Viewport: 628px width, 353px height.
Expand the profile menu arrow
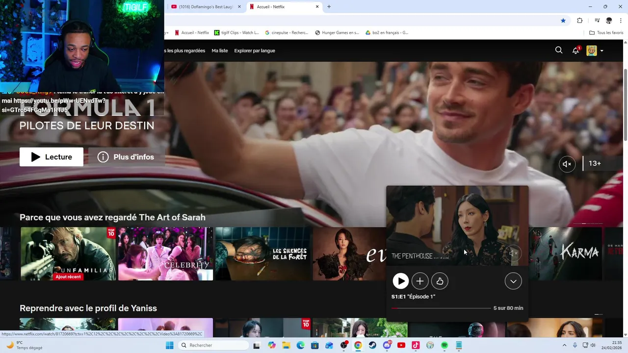coord(602,51)
